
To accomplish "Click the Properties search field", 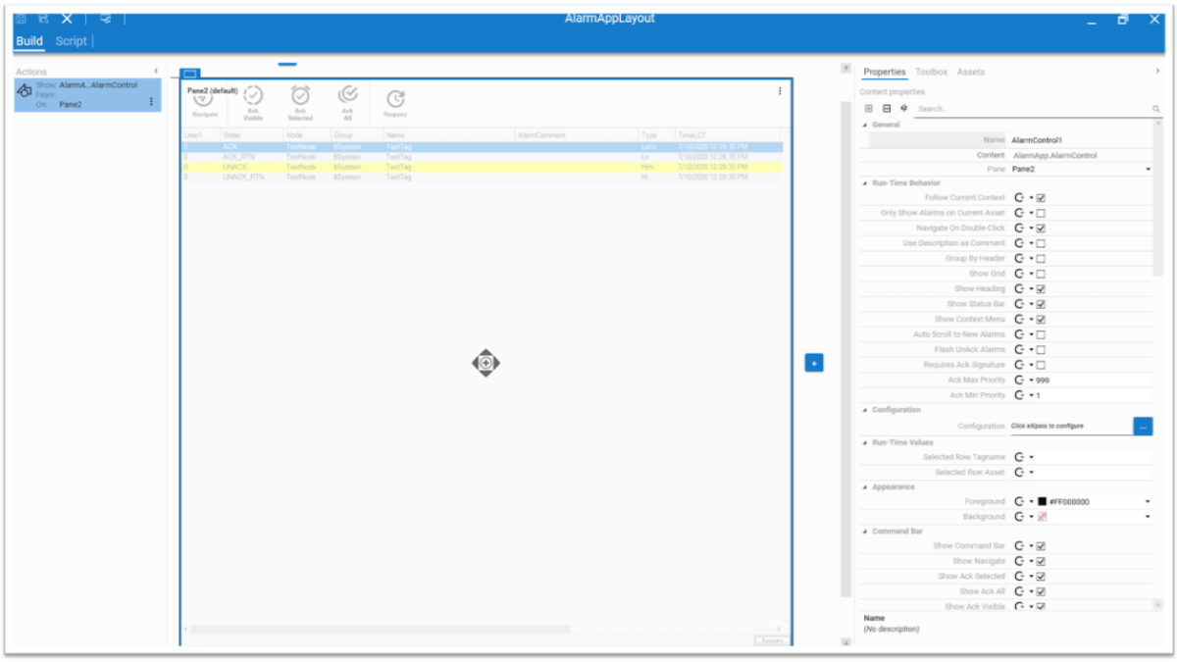I will coord(1030,109).
